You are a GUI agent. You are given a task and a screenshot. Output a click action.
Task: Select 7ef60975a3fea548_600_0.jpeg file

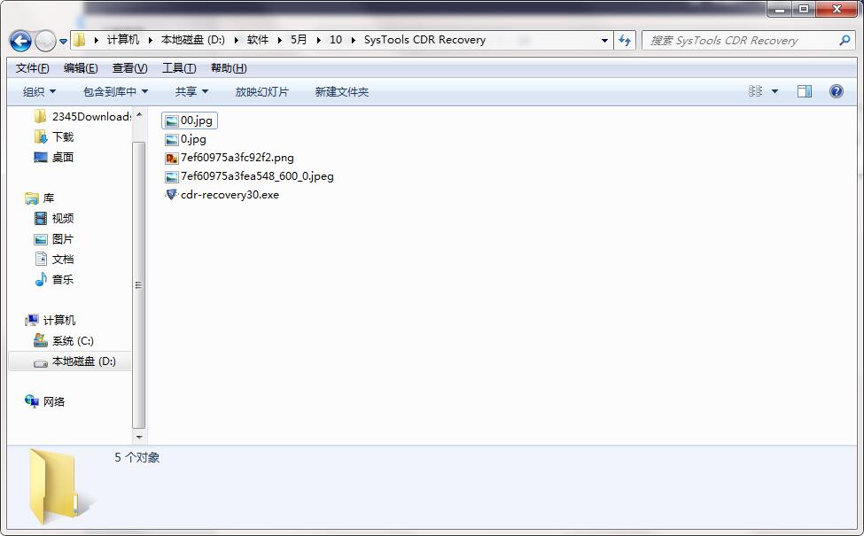(x=248, y=176)
